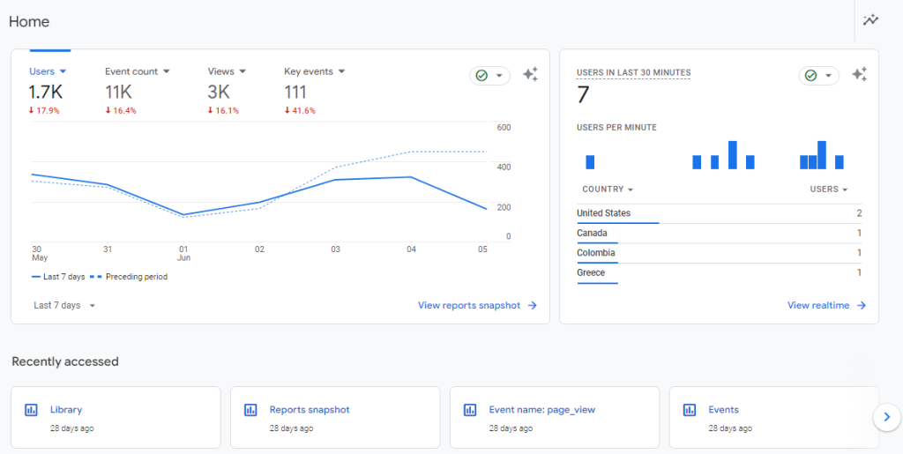Click the report icon on Events card
The height and width of the screenshot is (454, 903).
click(x=690, y=410)
